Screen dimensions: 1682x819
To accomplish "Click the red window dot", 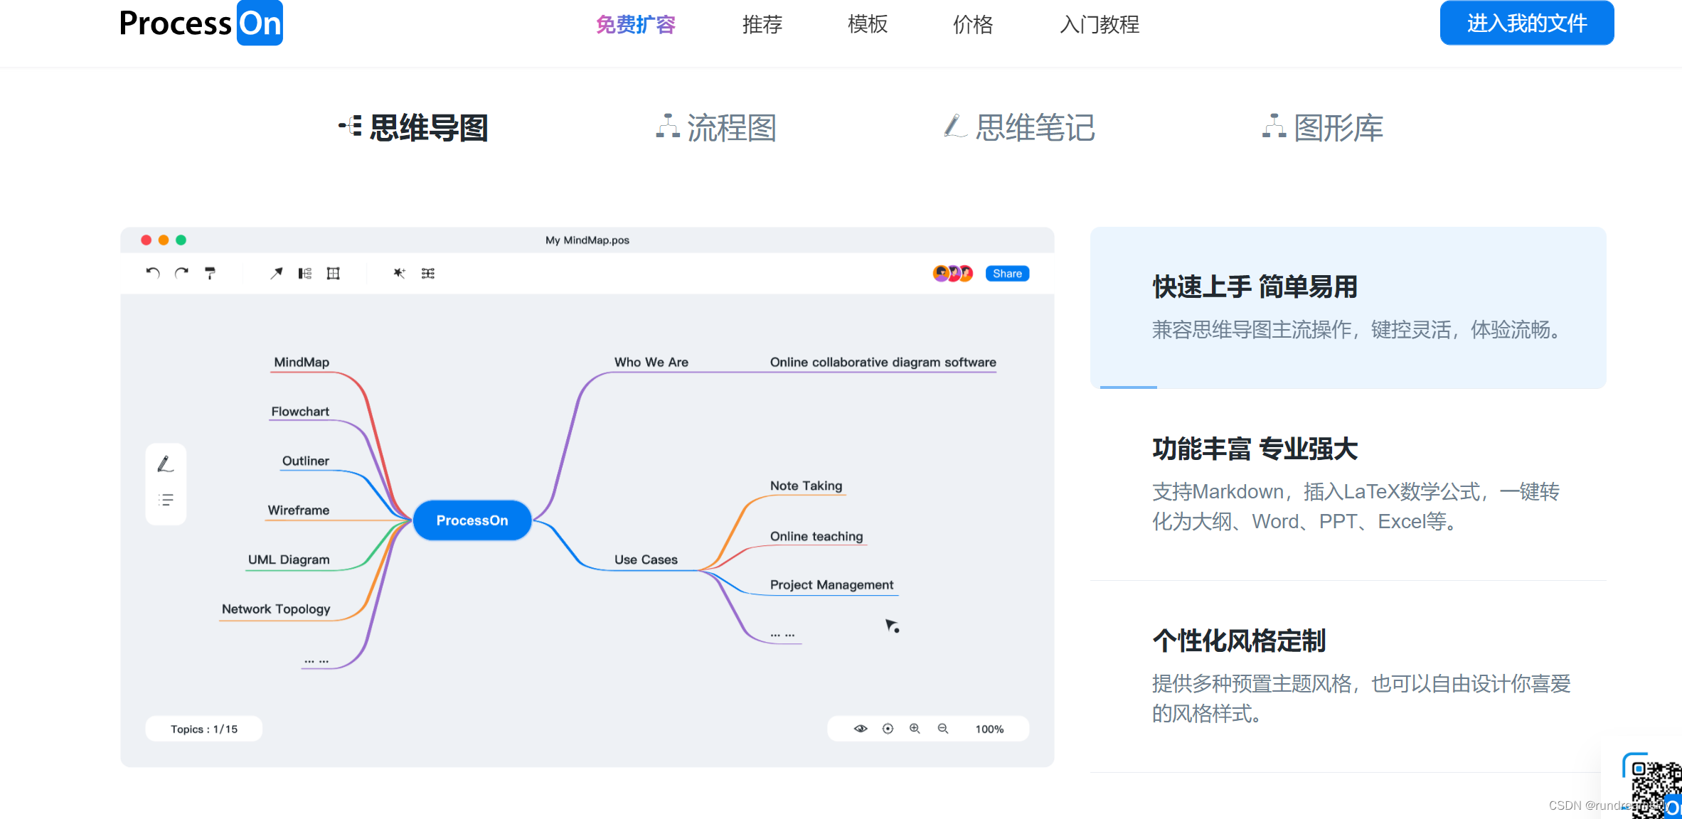I will click(x=146, y=240).
